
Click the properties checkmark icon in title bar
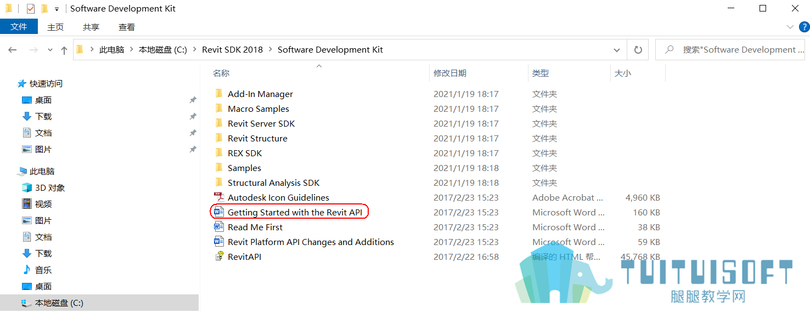tap(31, 9)
